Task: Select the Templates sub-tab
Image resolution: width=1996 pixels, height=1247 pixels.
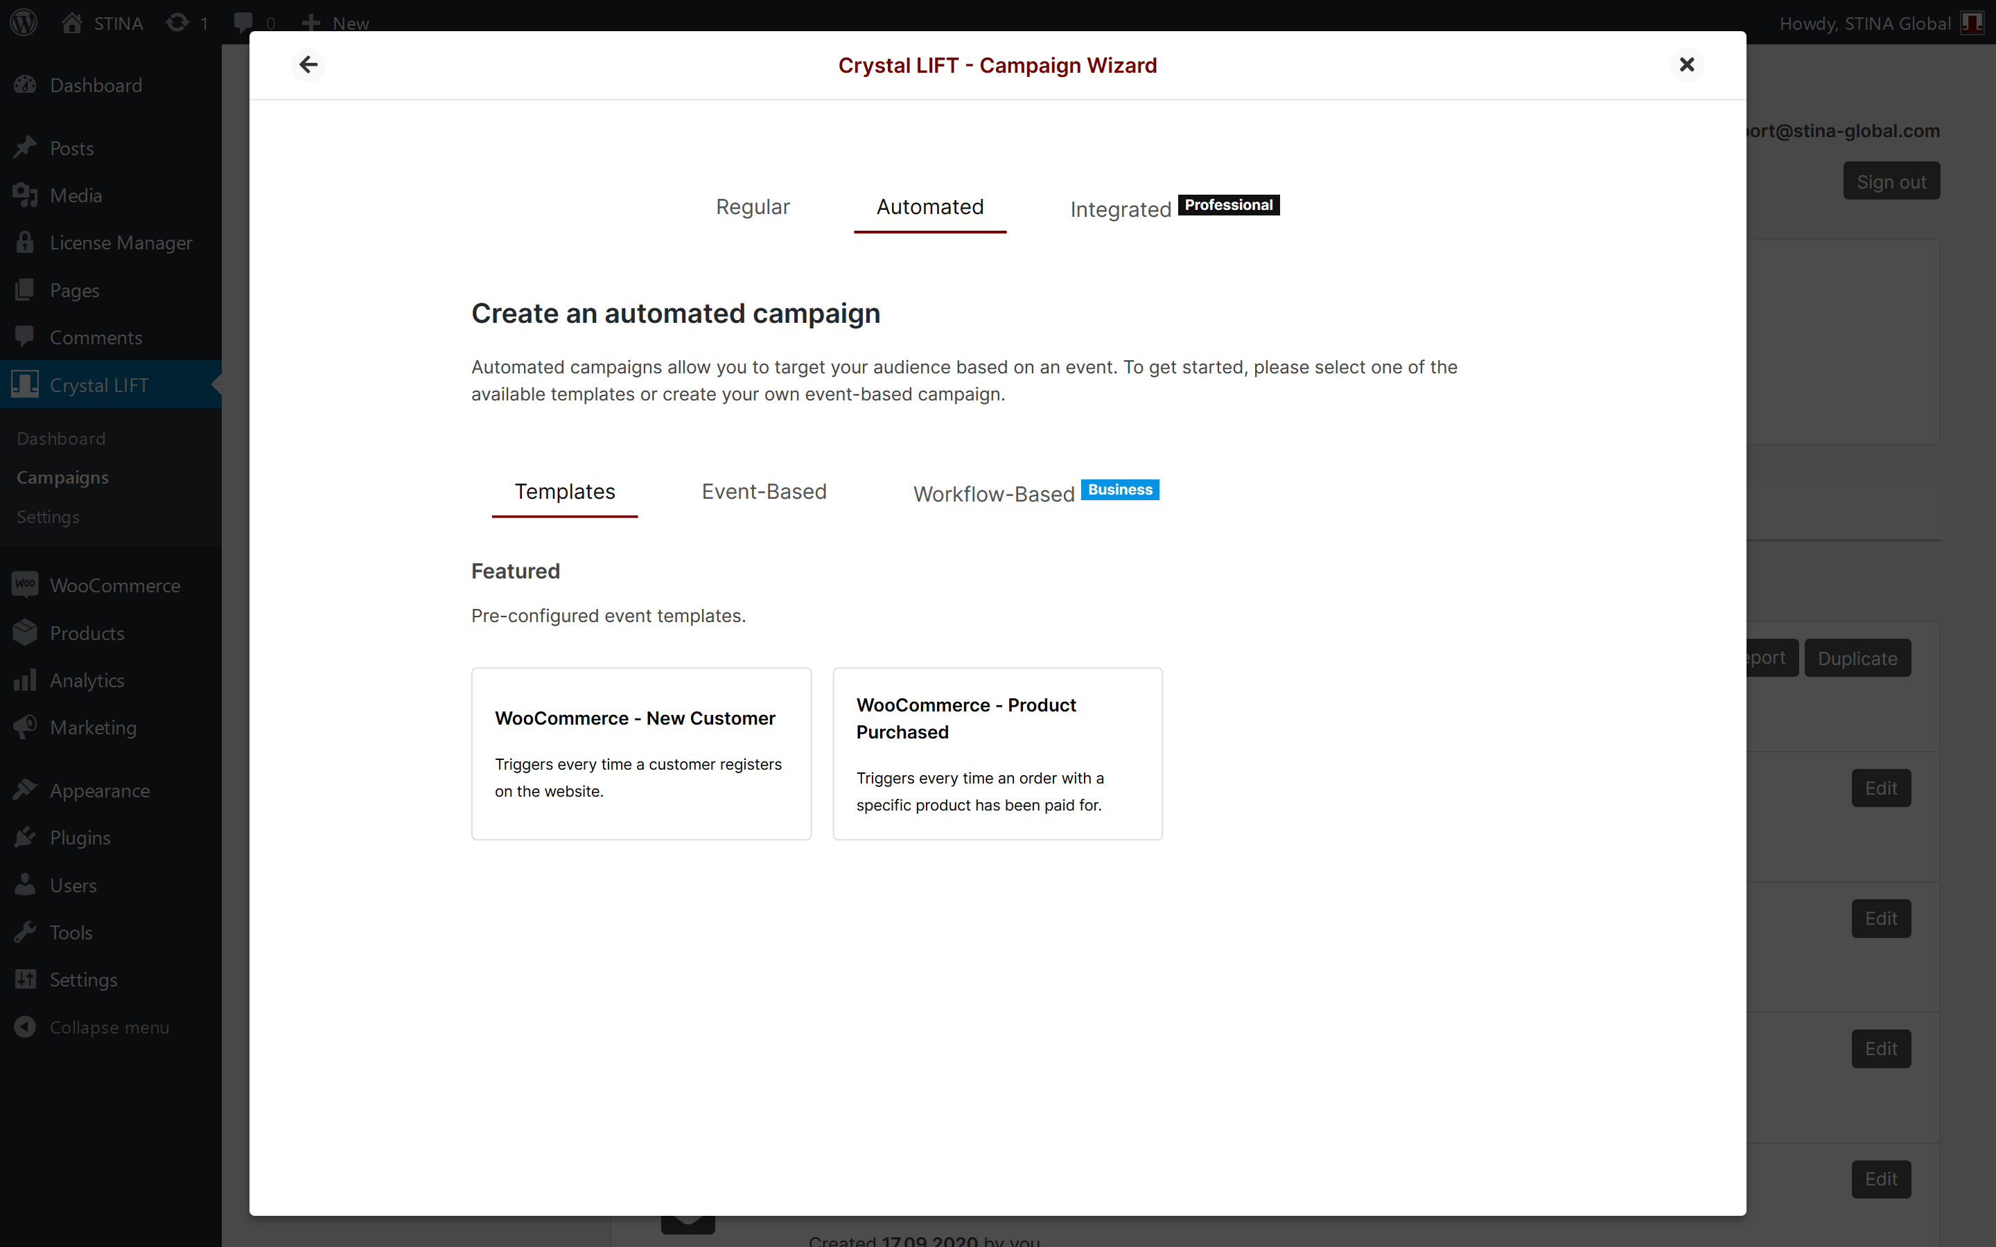Action: pos(564,492)
